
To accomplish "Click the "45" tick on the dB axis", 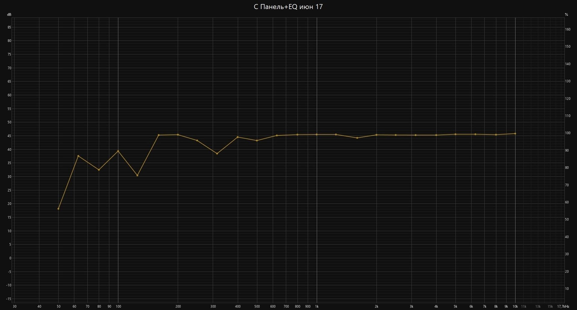I will pos(9,136).
